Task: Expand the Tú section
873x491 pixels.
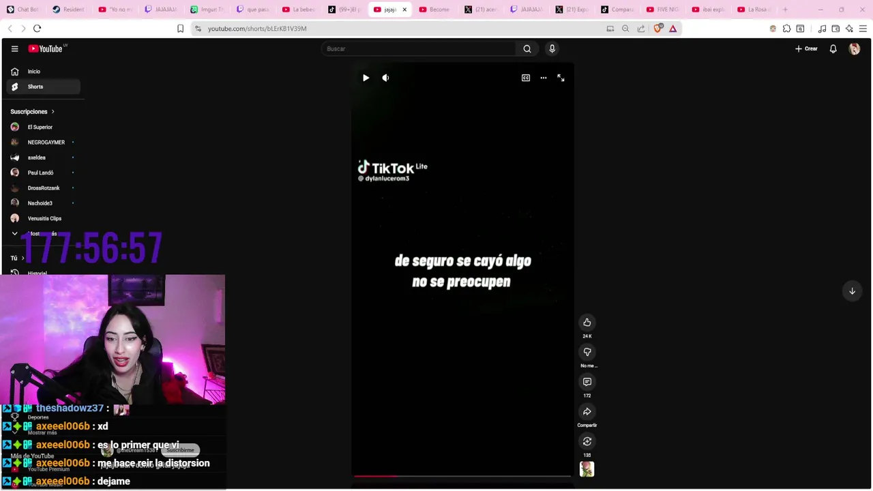Action: pos(17,258)
